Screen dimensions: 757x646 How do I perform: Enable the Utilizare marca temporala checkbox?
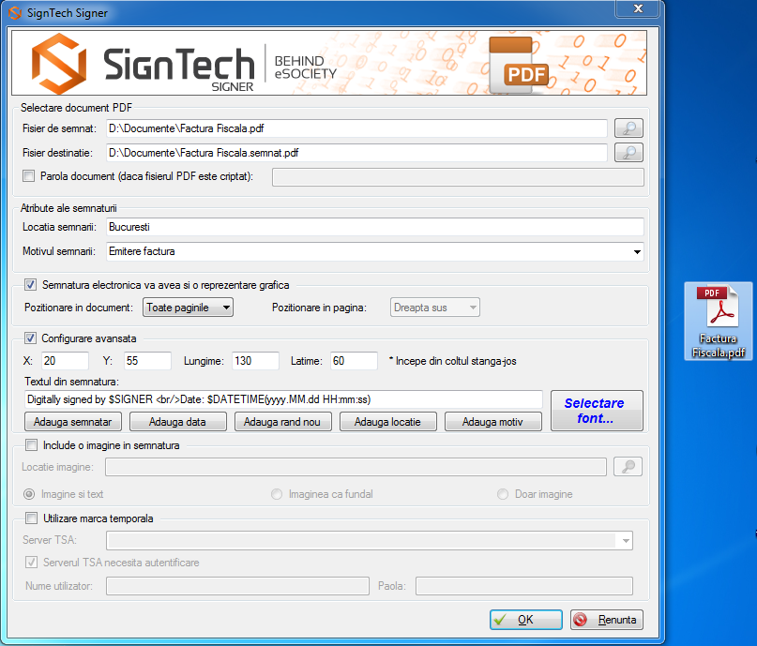tap(31, 518)
